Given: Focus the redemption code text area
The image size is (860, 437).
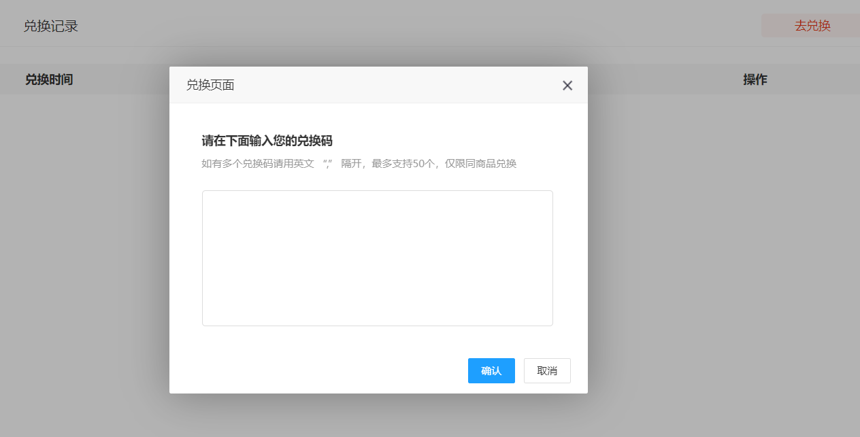Looking at the screenshot, I should point(377,258).
